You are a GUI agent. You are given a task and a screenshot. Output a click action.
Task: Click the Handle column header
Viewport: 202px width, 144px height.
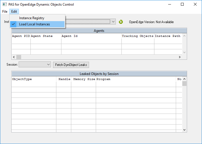[64, 79]
